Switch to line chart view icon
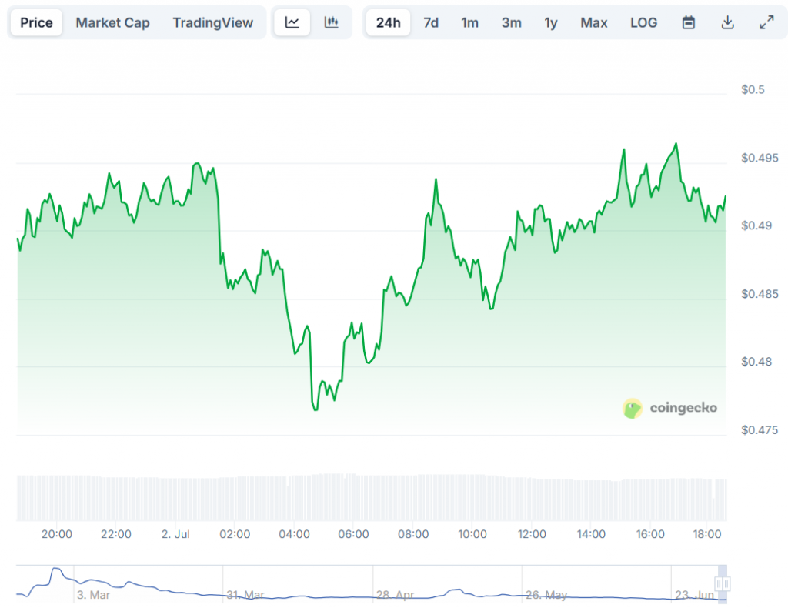Viewport: 788px width, 608px height. pos(292,23)
